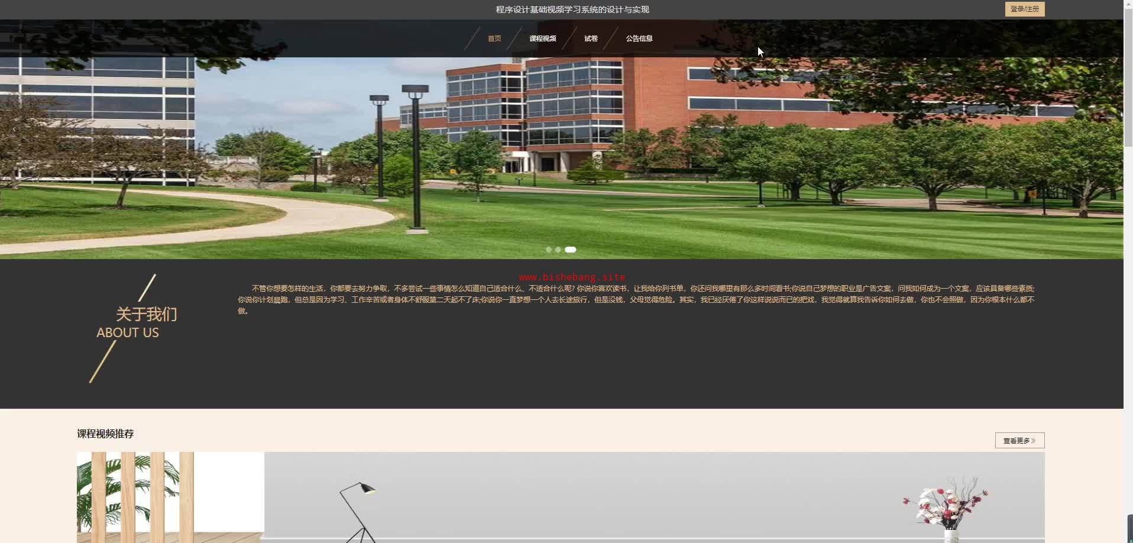
Task: Select the second carousel indicator dot
Action: [558, 250]
